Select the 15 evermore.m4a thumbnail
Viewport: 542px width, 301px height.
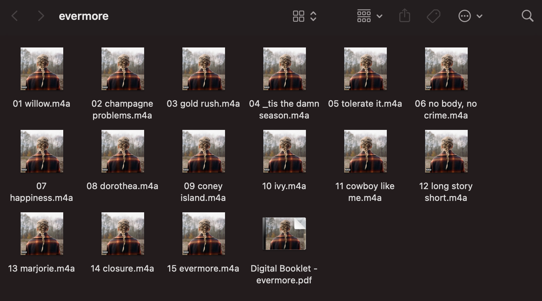(x=204, y=234)
